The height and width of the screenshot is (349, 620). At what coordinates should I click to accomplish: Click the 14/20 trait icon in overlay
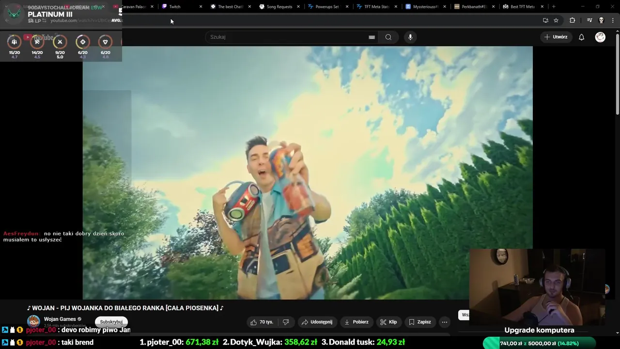click(x=37, y=42)
